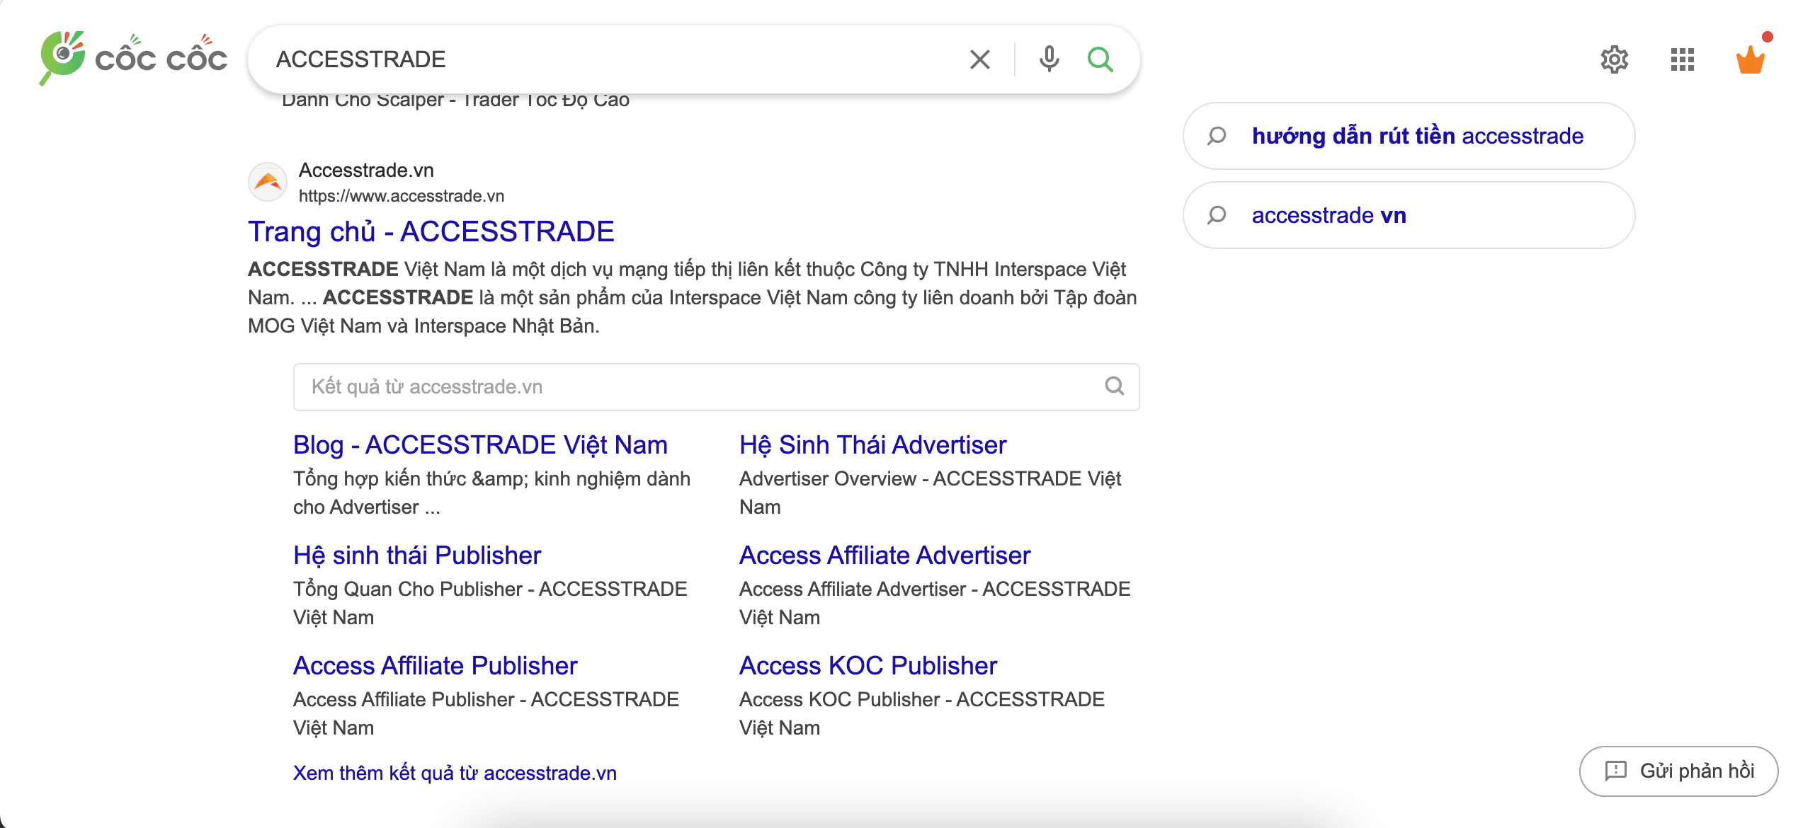Click "Xem thêm kết quả từ accesstrade.vn"
Image resolution: width=1803 pixels, height=828 pixels.
pos(455,773)
